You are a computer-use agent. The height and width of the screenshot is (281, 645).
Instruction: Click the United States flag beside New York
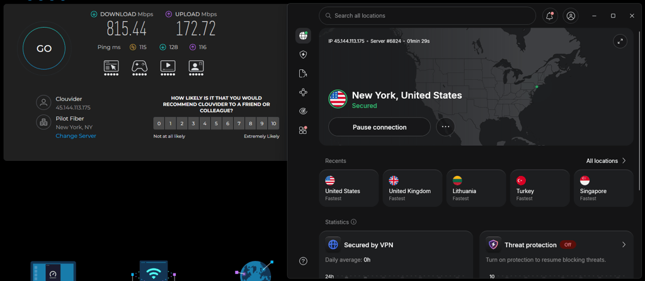[x=338, y=99]
